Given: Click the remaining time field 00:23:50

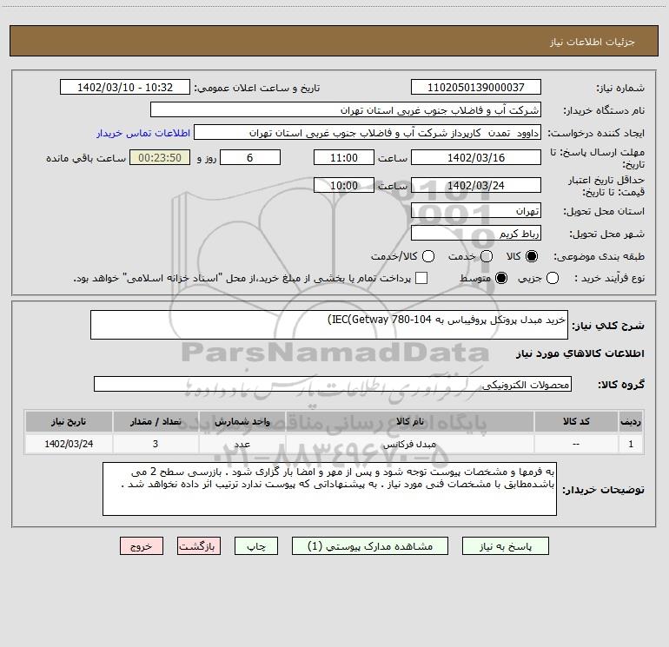Looking at the screenshot, I should pos(160,157).
